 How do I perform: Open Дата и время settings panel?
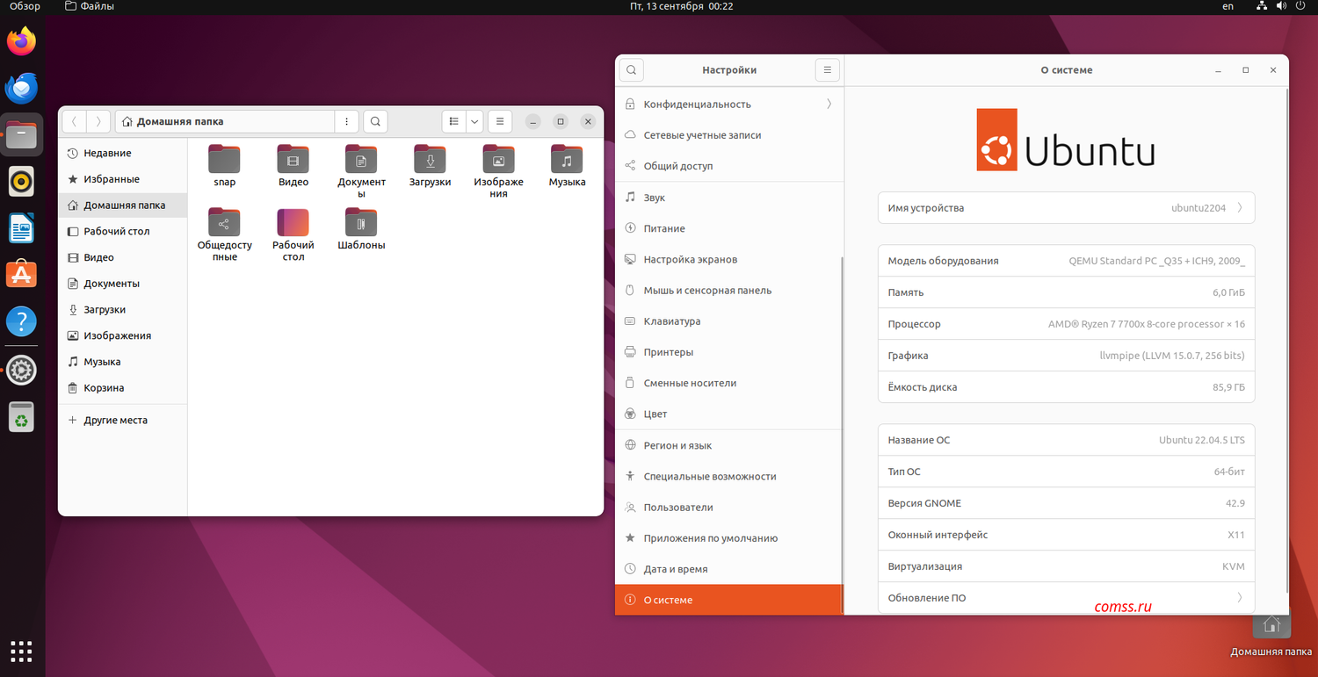[729, 569]
